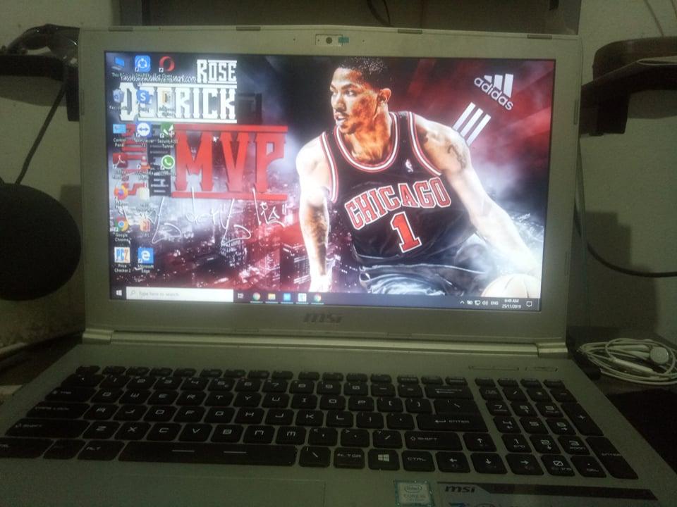The image size is (677, 507).
Task: Open the This PC desktop icon
Action: 118,63
